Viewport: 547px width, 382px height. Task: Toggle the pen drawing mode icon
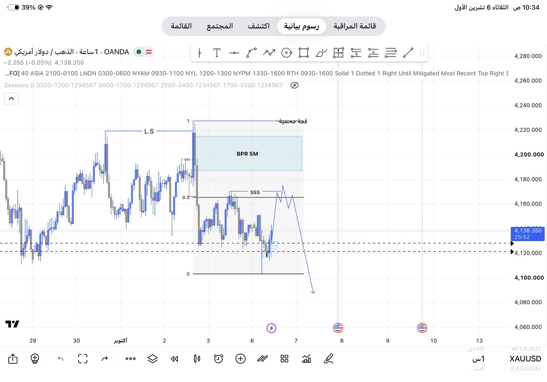(x=328, y=359)
